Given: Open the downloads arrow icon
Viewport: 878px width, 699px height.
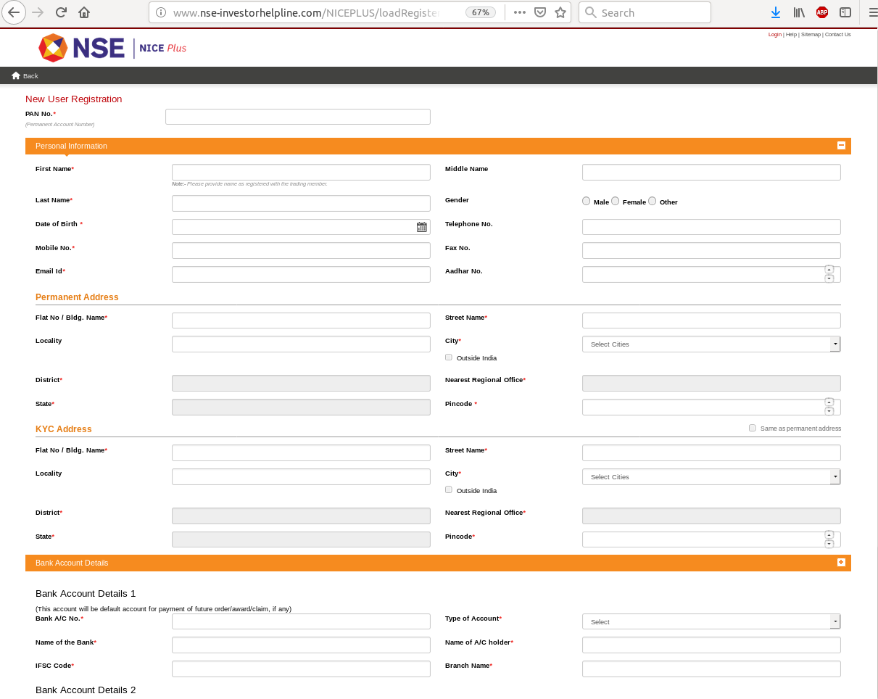Looking at the screenshot, I should pos(775,12).
